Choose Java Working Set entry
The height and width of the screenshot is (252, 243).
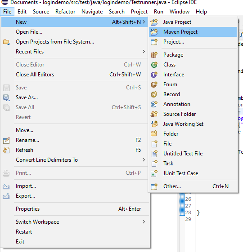[193, 124]
